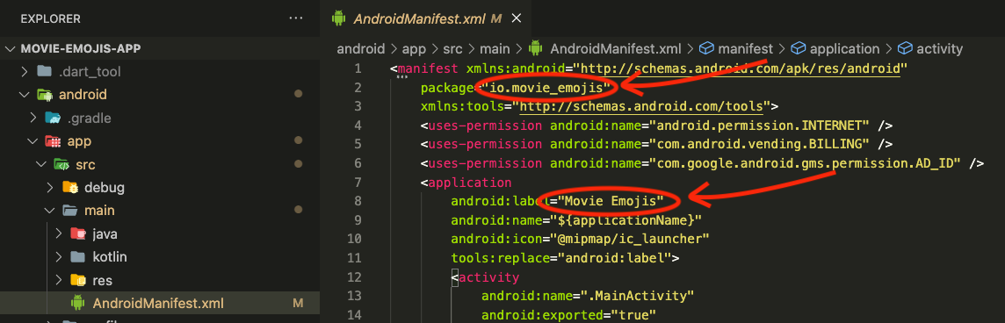This screenshot has height=323, width=1005.
Task: Click activity symbol in the breadcrumb
Action: 940,48
